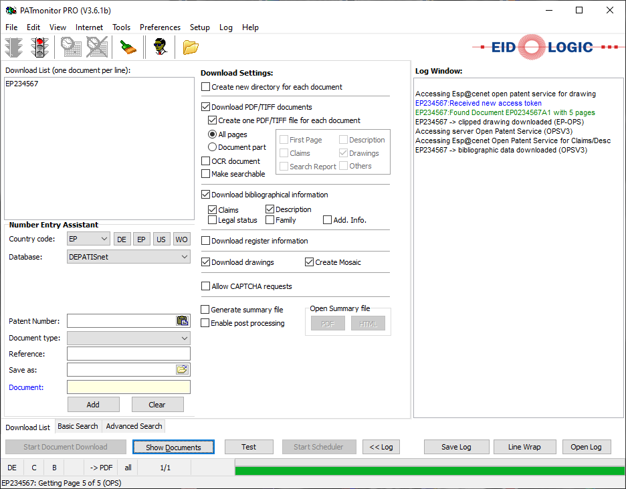Open the Help menu
Screen dimensions: 626x489
(x=250, y=27)
